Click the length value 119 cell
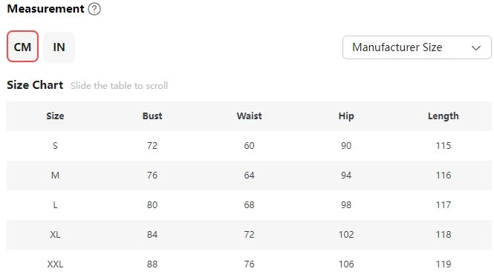 point(443,264)
